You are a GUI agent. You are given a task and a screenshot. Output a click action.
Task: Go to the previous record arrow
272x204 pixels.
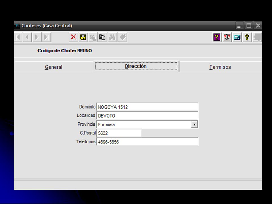(27, 37)
